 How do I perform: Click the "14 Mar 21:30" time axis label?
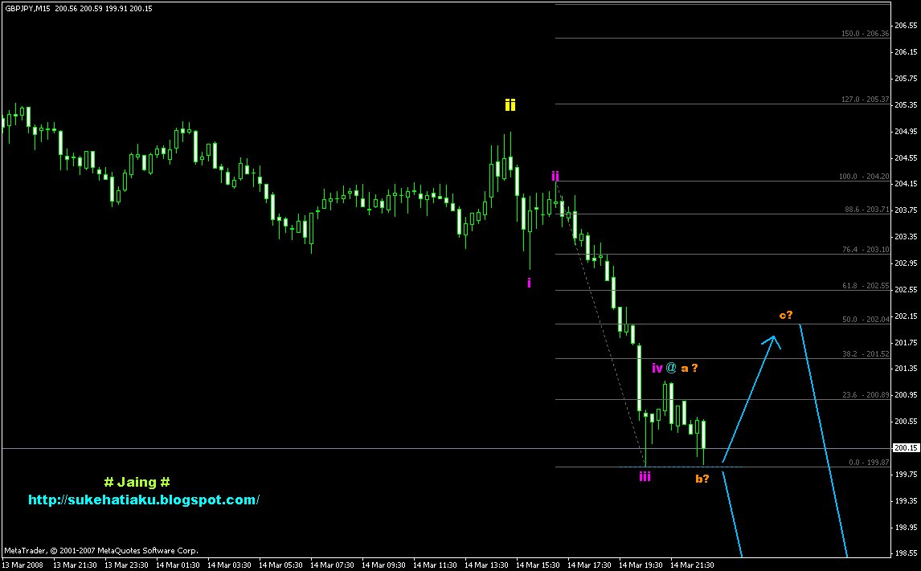click(692, 565)
